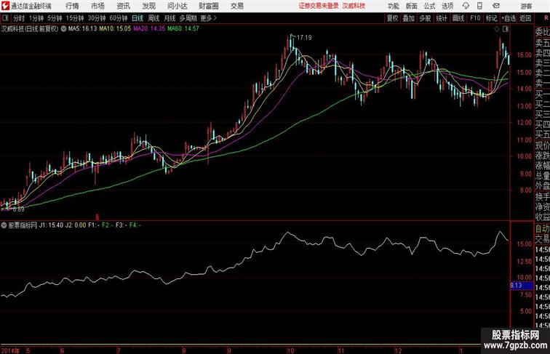
Task: Click the J2: 0.00 indicator value
Action: click(x=76, y=225)
